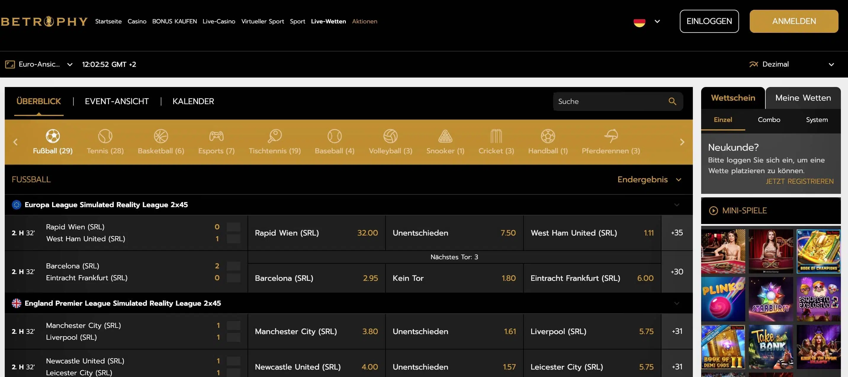Collapse Europa League Simulated Reality section
This screenshot has height=377, width=848.
[677, 204]
